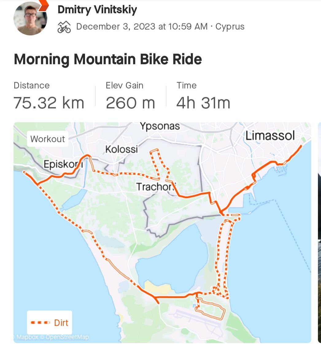Click the dashed Dirt legend line icon
The image size is (321, 347).
40,322
